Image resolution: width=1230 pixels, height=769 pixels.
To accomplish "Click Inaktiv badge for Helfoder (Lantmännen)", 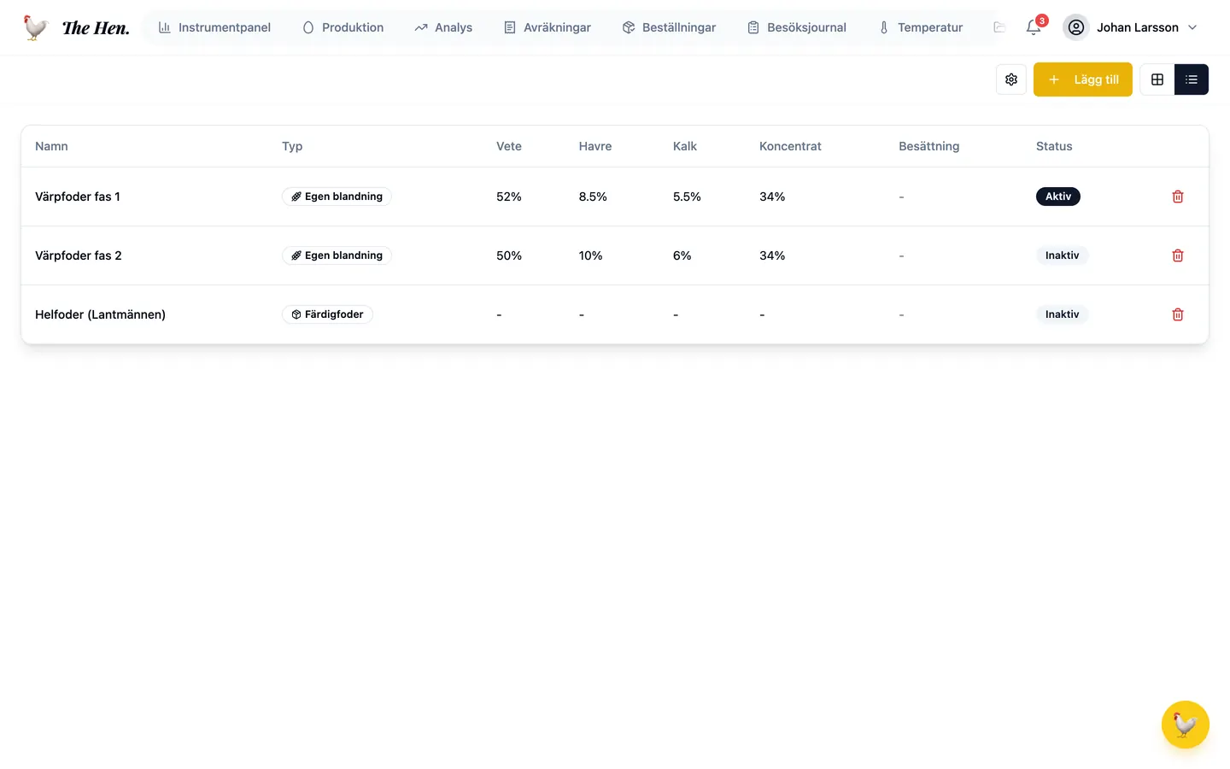I will click(x=1062, y=314).
